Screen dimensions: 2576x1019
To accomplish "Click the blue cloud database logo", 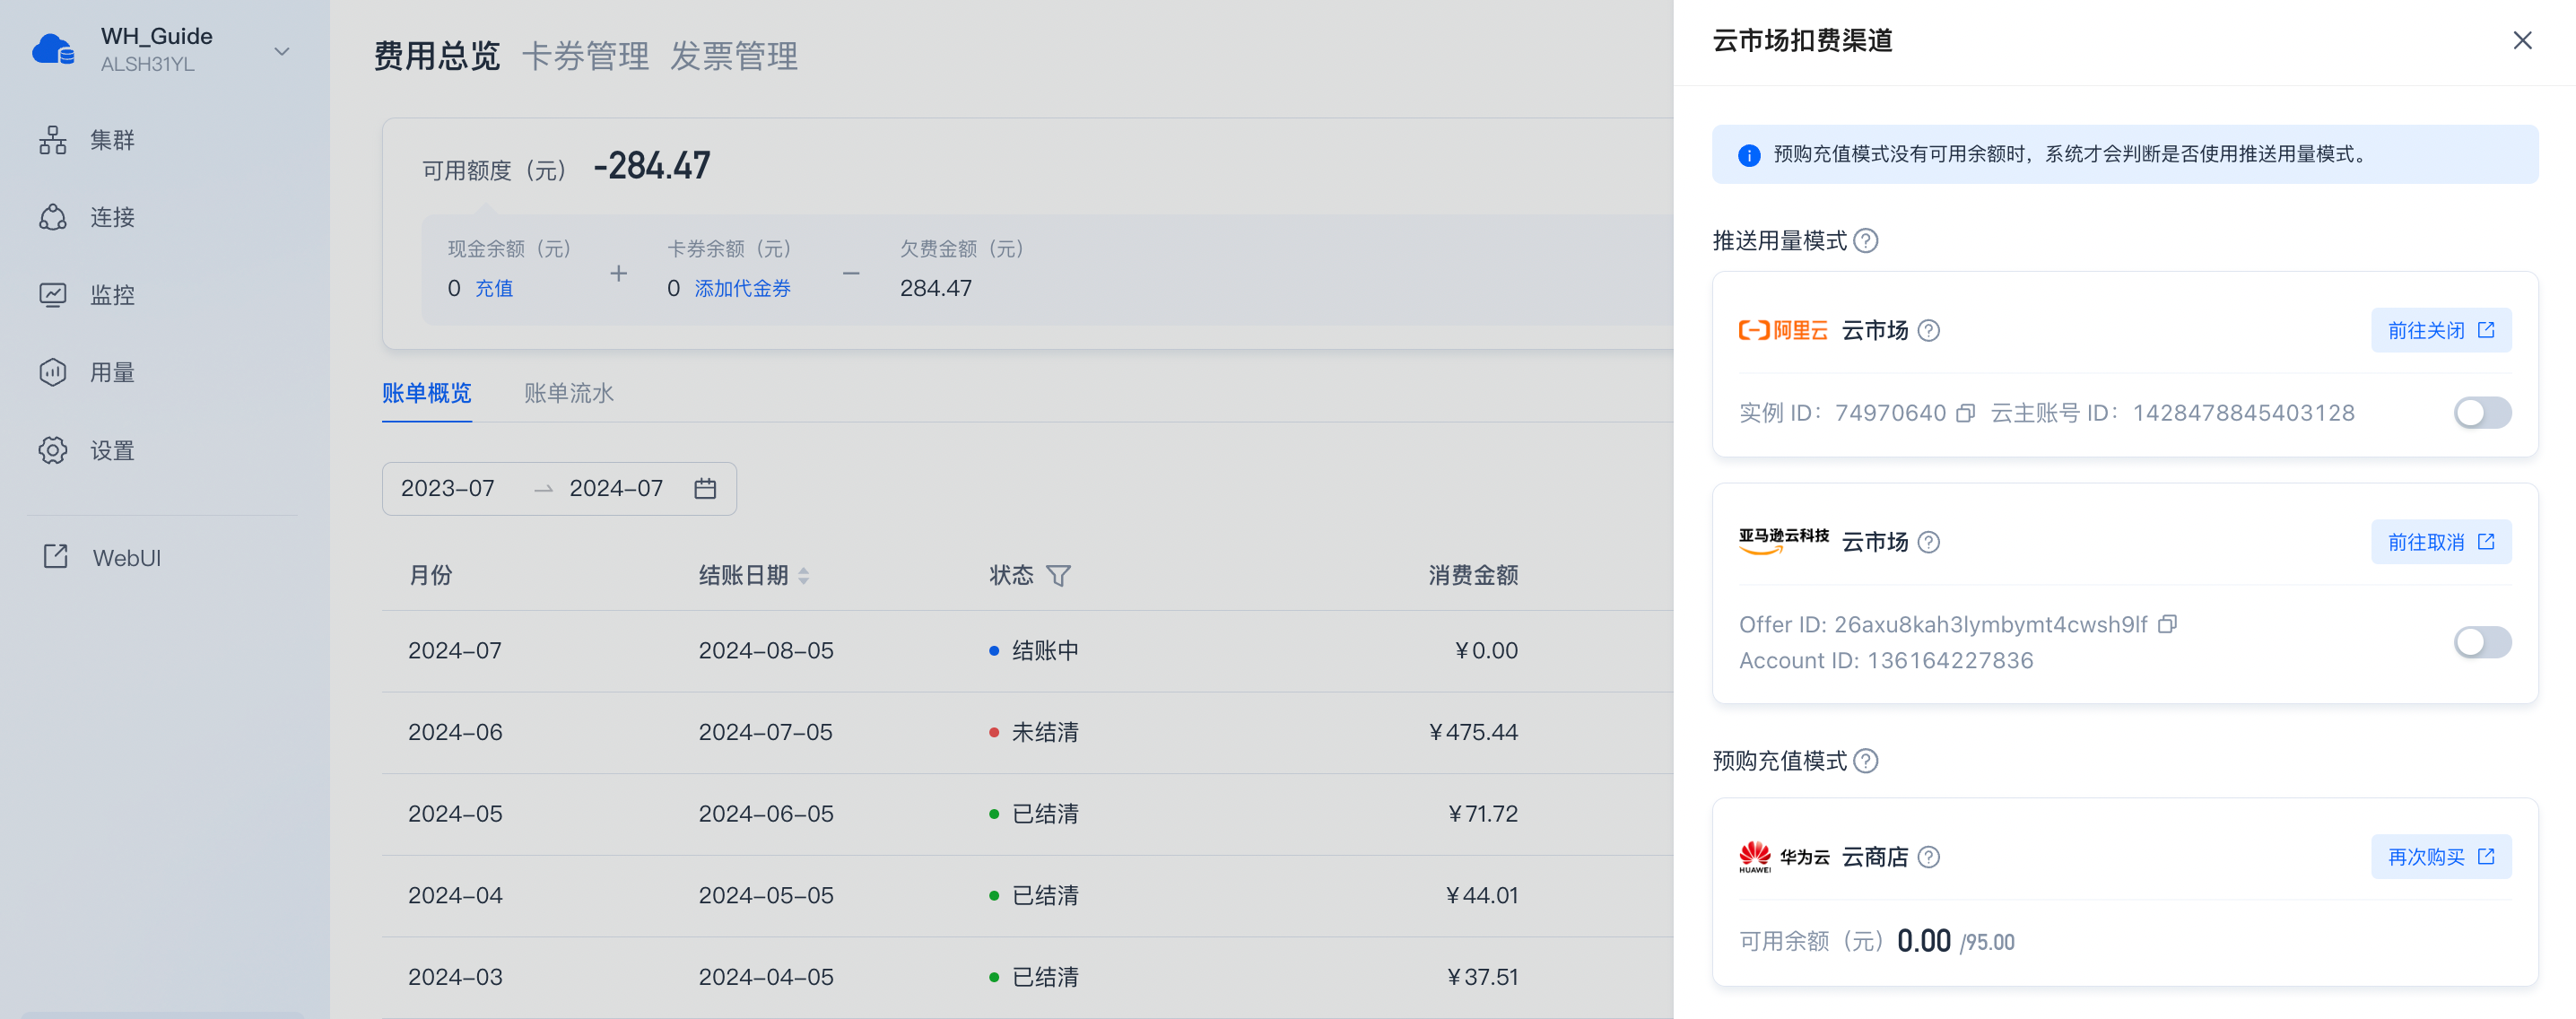I will pos(53,49).
